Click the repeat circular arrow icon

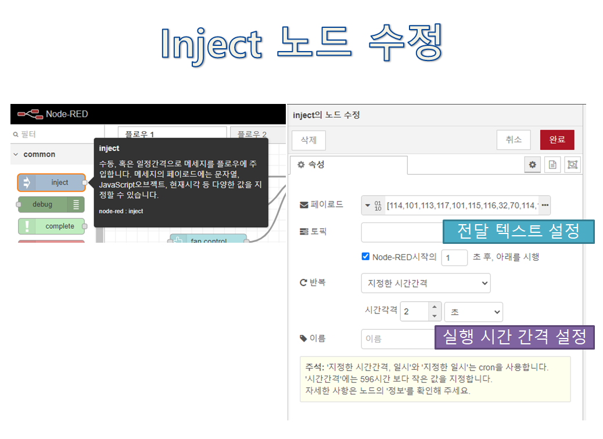pos(303,283)
